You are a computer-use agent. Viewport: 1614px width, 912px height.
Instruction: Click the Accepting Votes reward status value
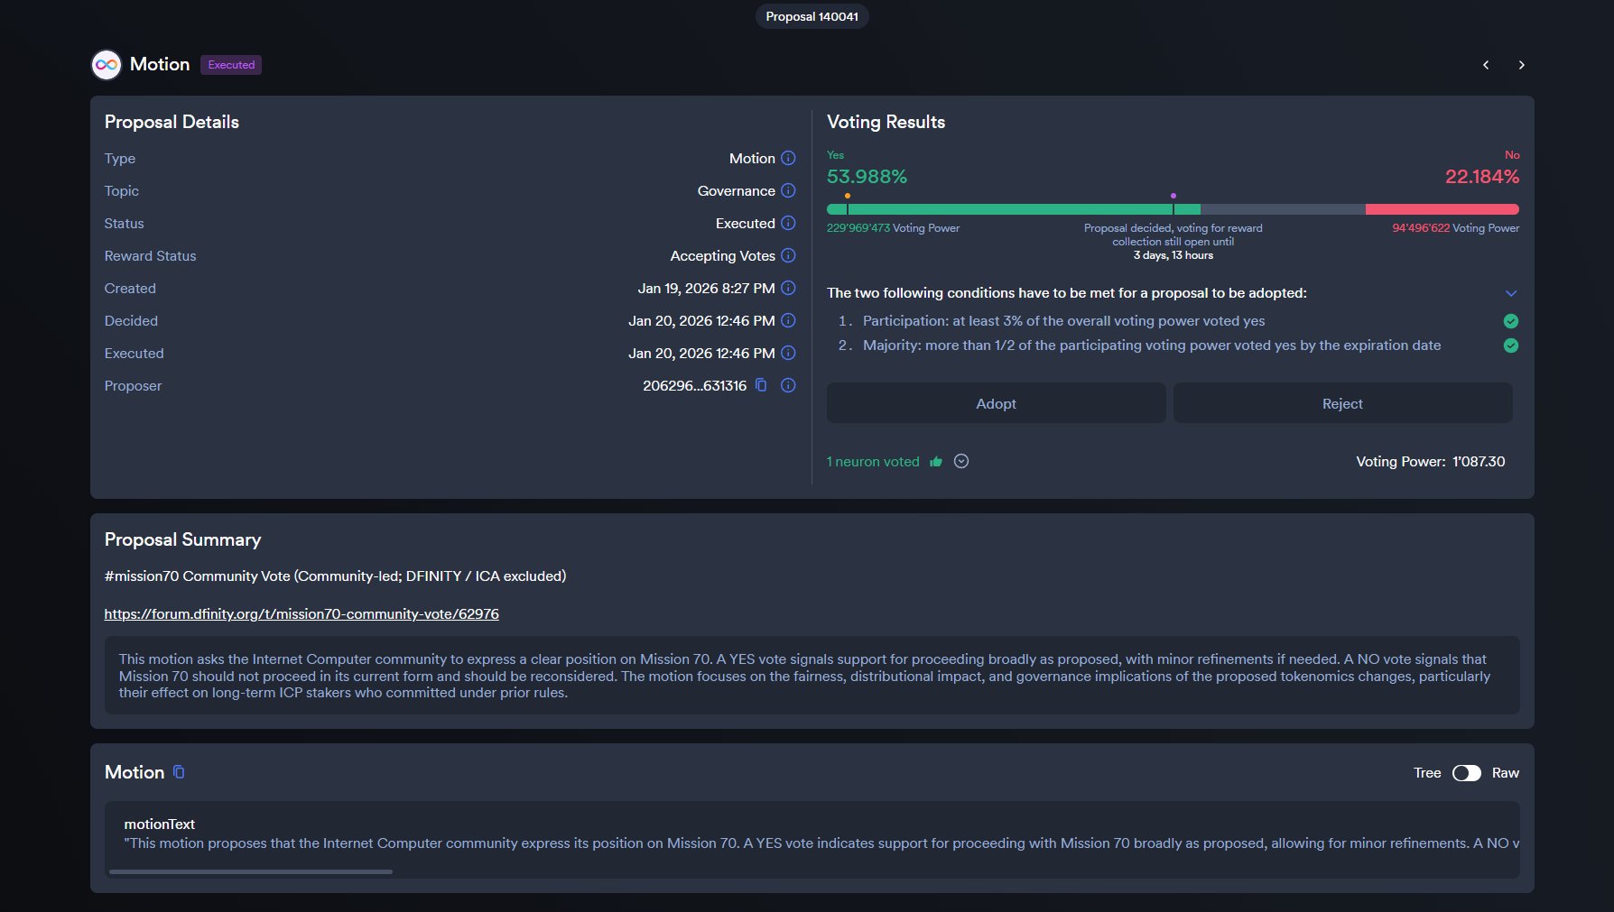(x=723, y=255)
